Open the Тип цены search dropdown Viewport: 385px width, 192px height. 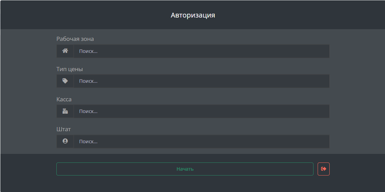[x=201, y=81]
